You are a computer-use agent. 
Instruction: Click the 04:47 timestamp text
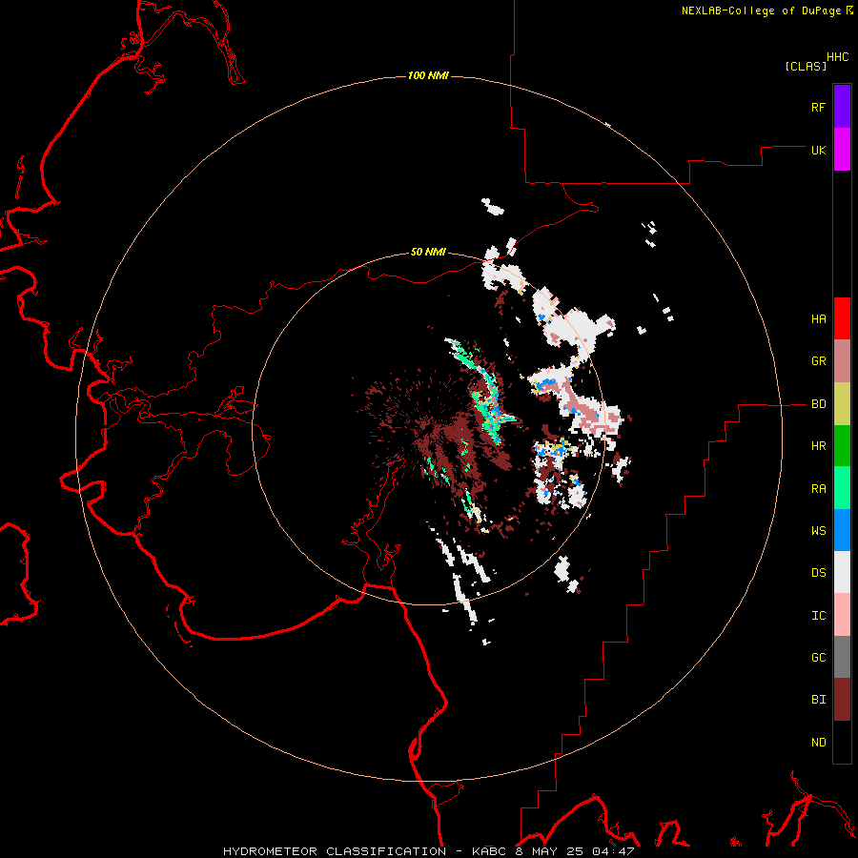[612, 851]
